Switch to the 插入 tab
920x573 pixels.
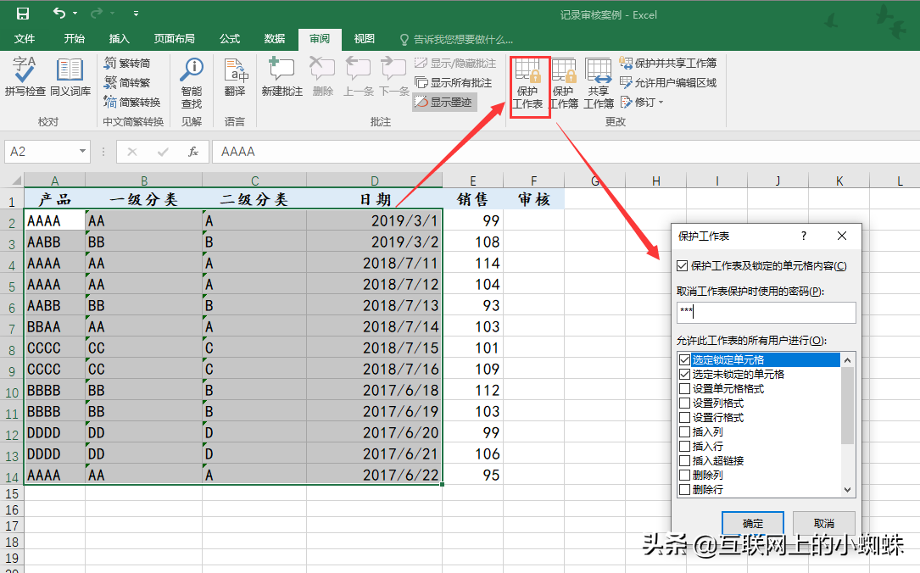click(x=119, y=39)
